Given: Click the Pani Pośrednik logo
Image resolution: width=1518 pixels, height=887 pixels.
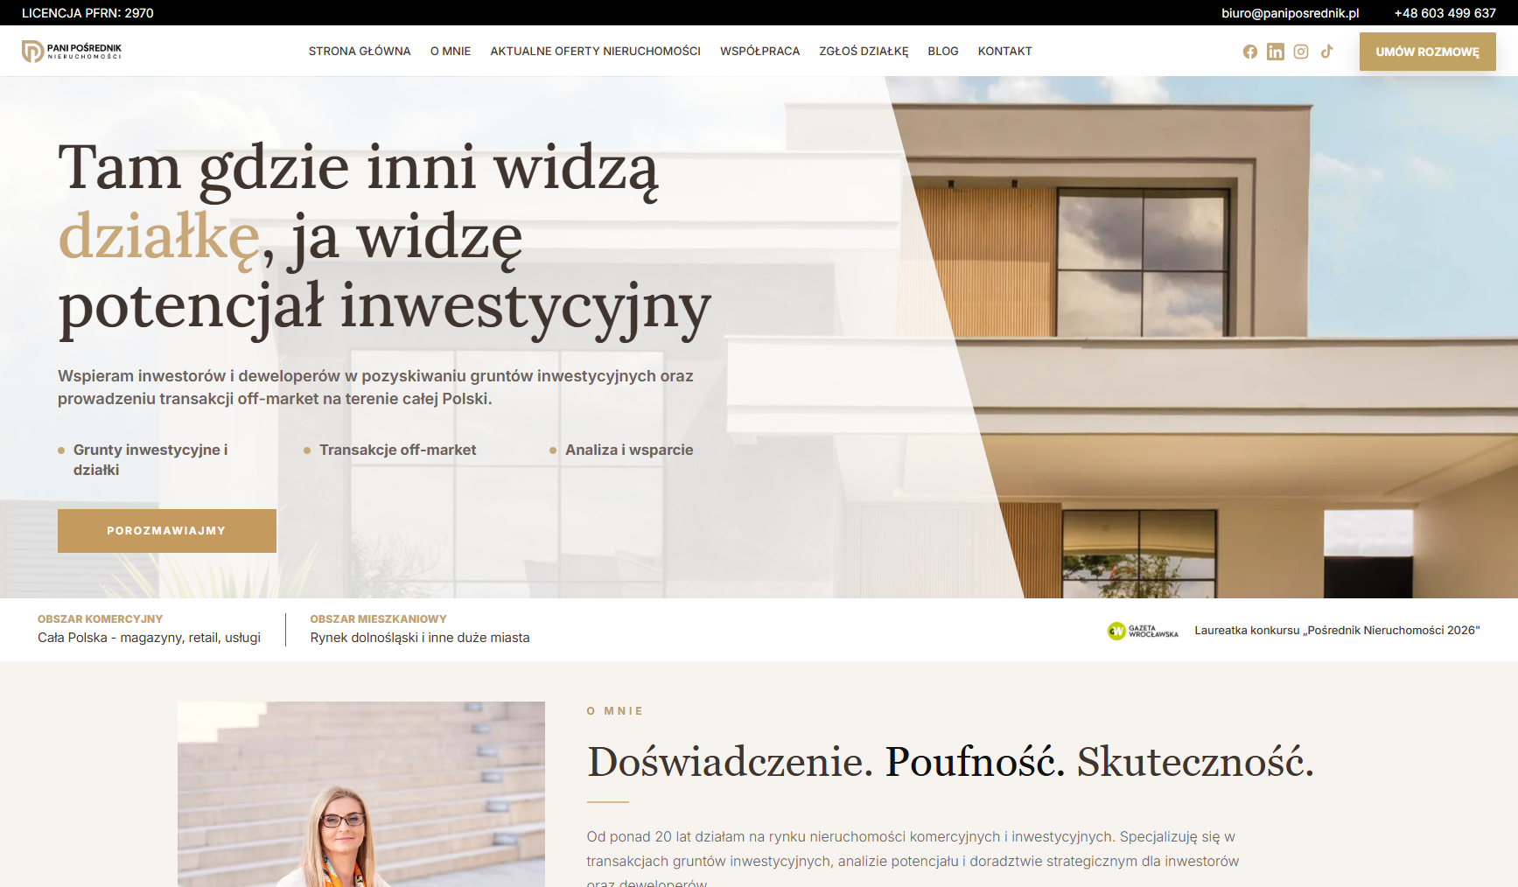Looking at the screenshot, I should pyautogui.click(x=72, y=52).
